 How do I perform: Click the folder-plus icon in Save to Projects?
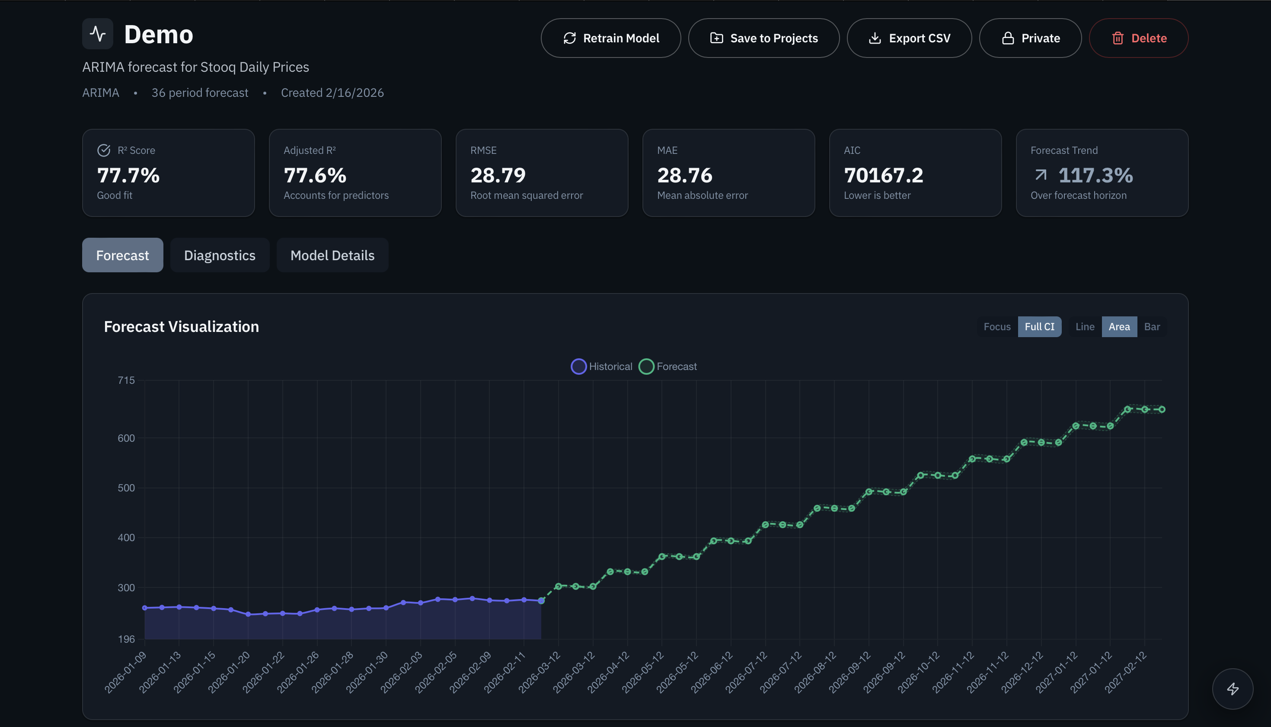[716, 38]
